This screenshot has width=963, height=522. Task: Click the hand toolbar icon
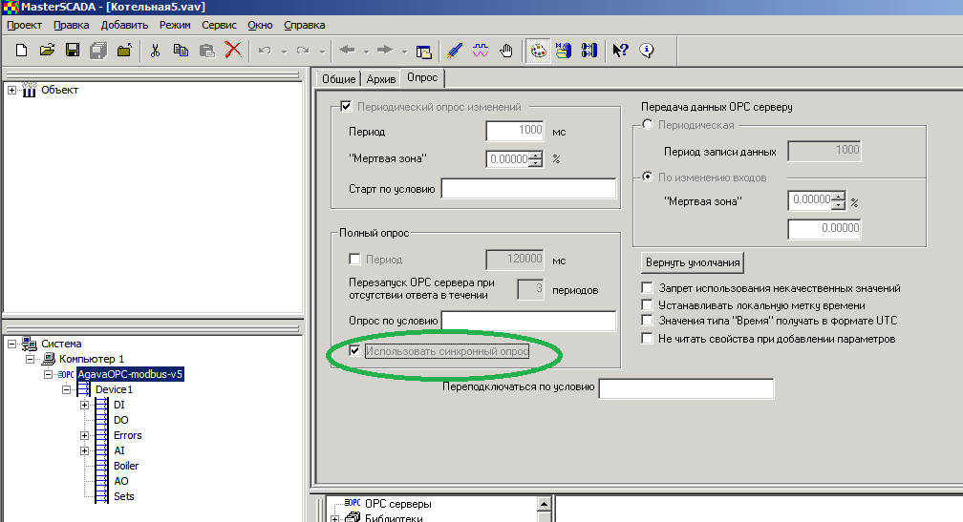(x=506, y=51)
